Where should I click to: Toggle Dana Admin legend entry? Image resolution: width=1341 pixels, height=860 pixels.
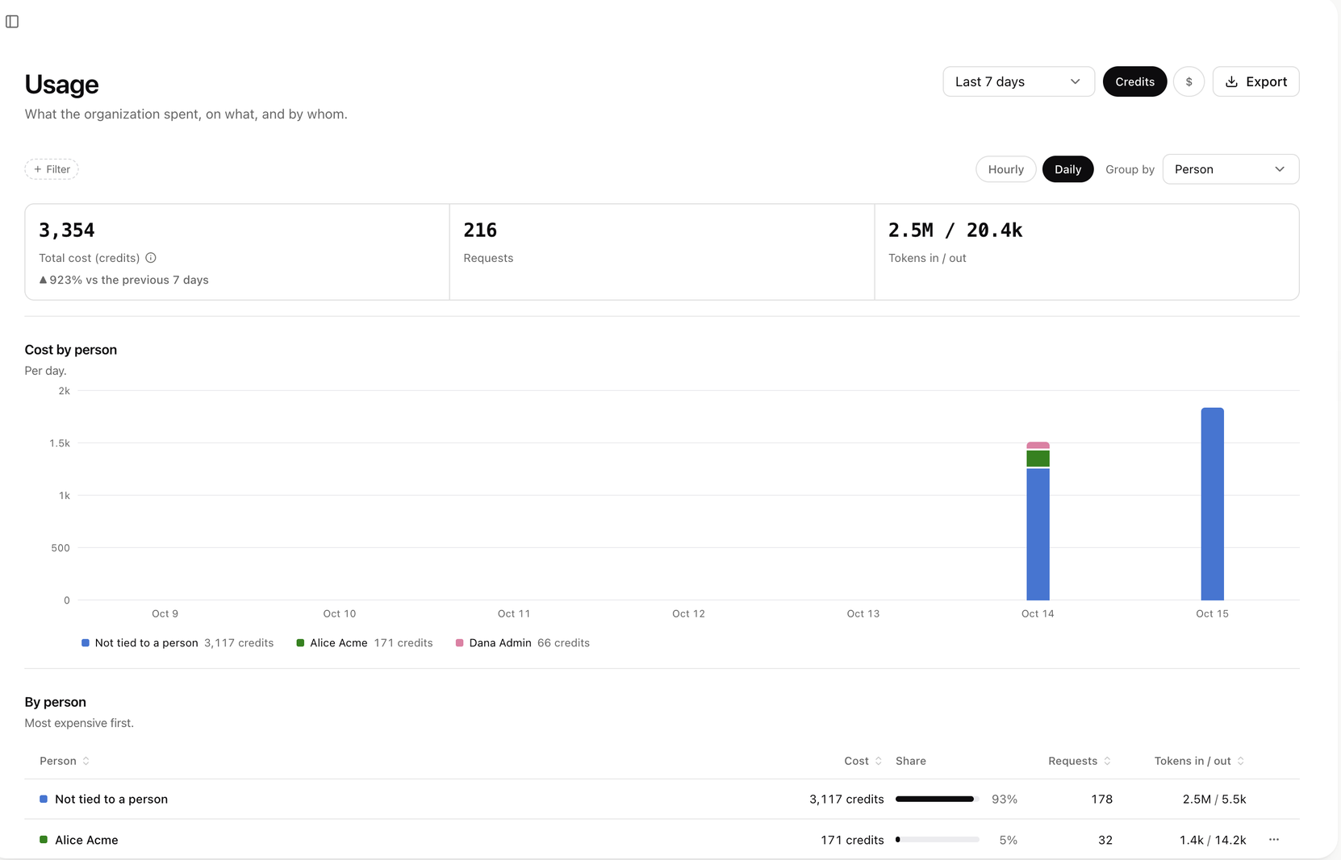tap(523, 643)
